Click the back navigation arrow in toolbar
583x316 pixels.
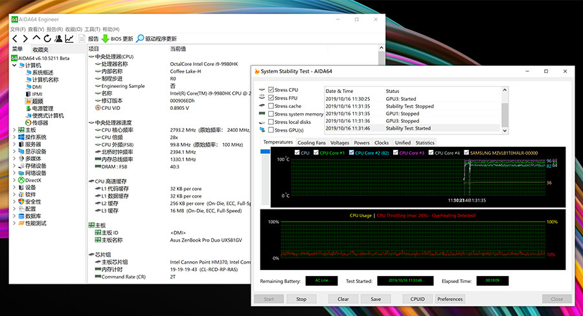(15, 39)
